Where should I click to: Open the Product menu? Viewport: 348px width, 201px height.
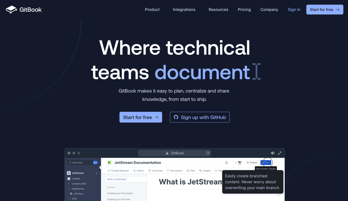pyautogui.click(x=152, y=10)
